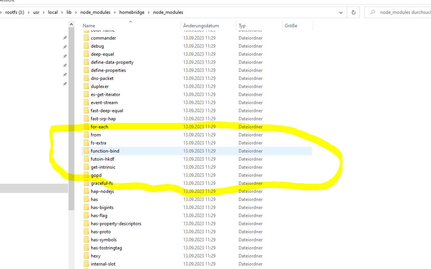Sort by the Änderungsdatum column header
Image resolution: width=431 pixels, height=269 pixels.
[x=201, y=26]
